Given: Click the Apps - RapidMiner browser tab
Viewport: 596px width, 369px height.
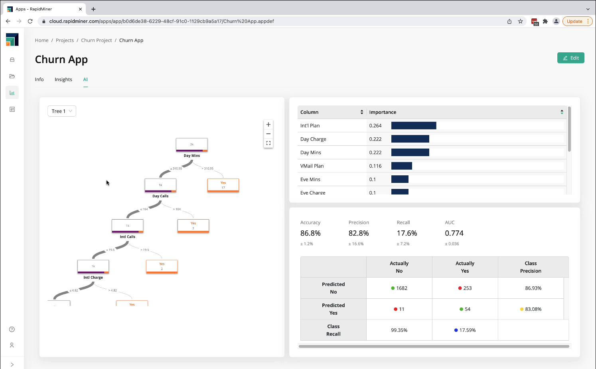Looking at the screenshot, I should pos(44,9).
